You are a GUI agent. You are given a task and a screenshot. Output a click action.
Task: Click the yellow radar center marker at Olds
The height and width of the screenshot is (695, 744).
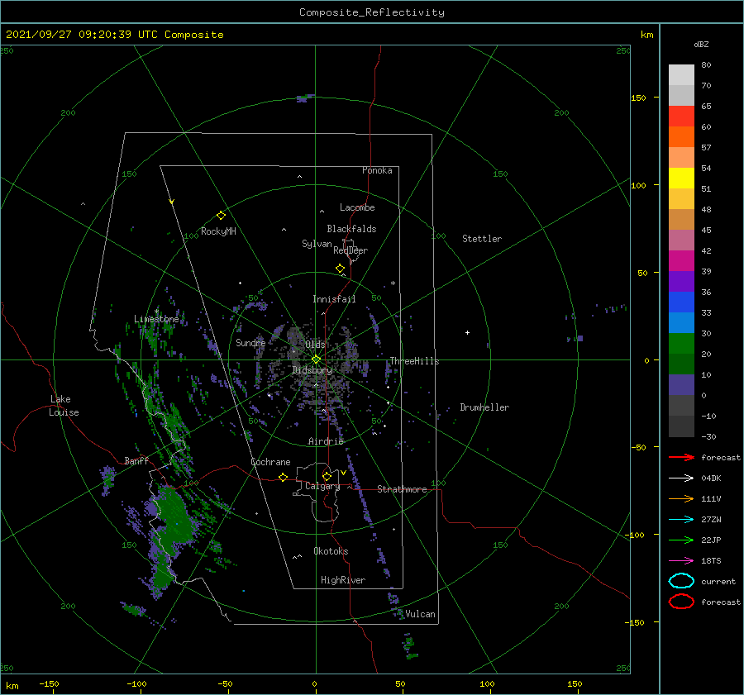click(x=316, y=359)
